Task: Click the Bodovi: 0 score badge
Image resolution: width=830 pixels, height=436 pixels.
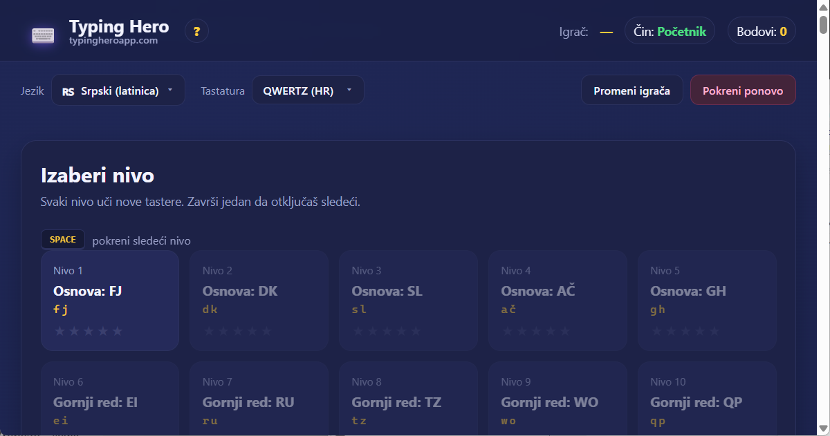Action: coord(762,31)
